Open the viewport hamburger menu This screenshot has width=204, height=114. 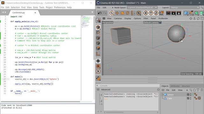point(104,18)
